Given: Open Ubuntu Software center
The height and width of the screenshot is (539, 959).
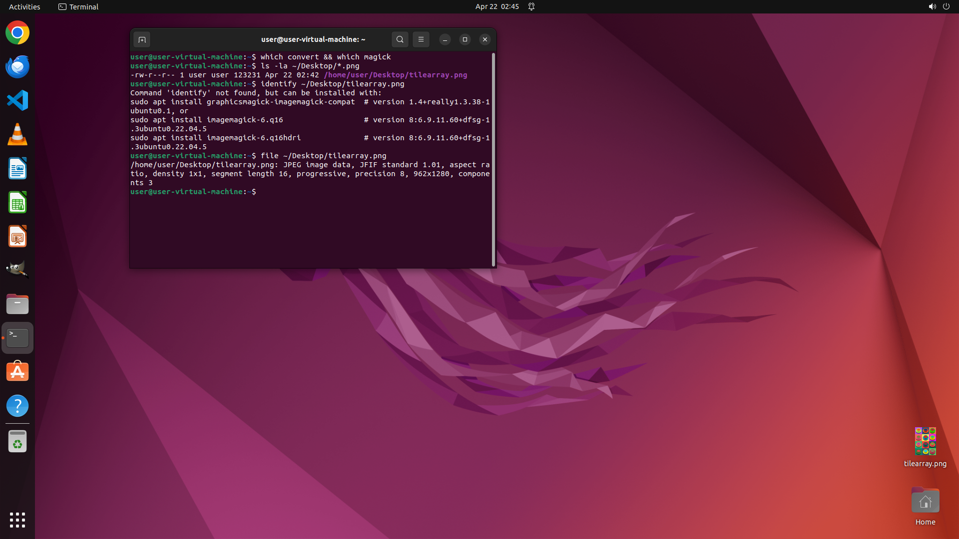Looking at the screenshot, I should [17, 372].
